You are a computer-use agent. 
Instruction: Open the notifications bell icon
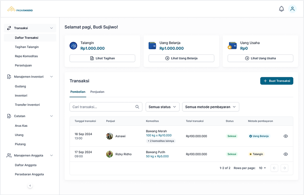[x=281, y=9]
